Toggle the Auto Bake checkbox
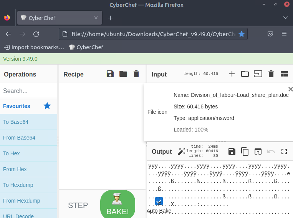 tap(159, 201)
